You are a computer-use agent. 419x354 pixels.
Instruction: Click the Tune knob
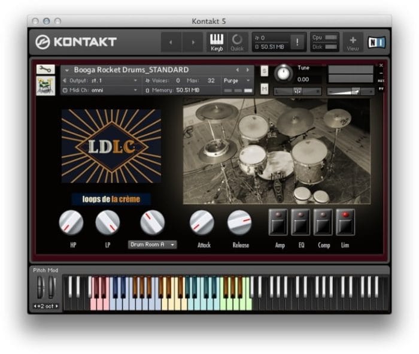click(283, 73)
